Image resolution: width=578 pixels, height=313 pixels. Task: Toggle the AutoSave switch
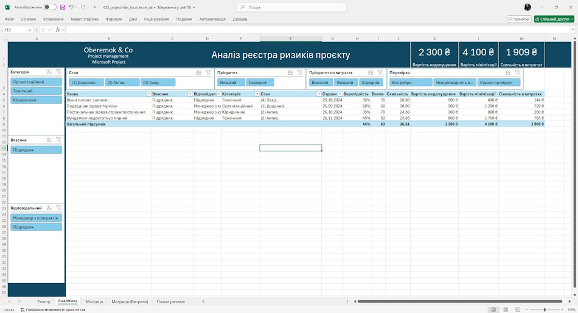pos(50,7)
